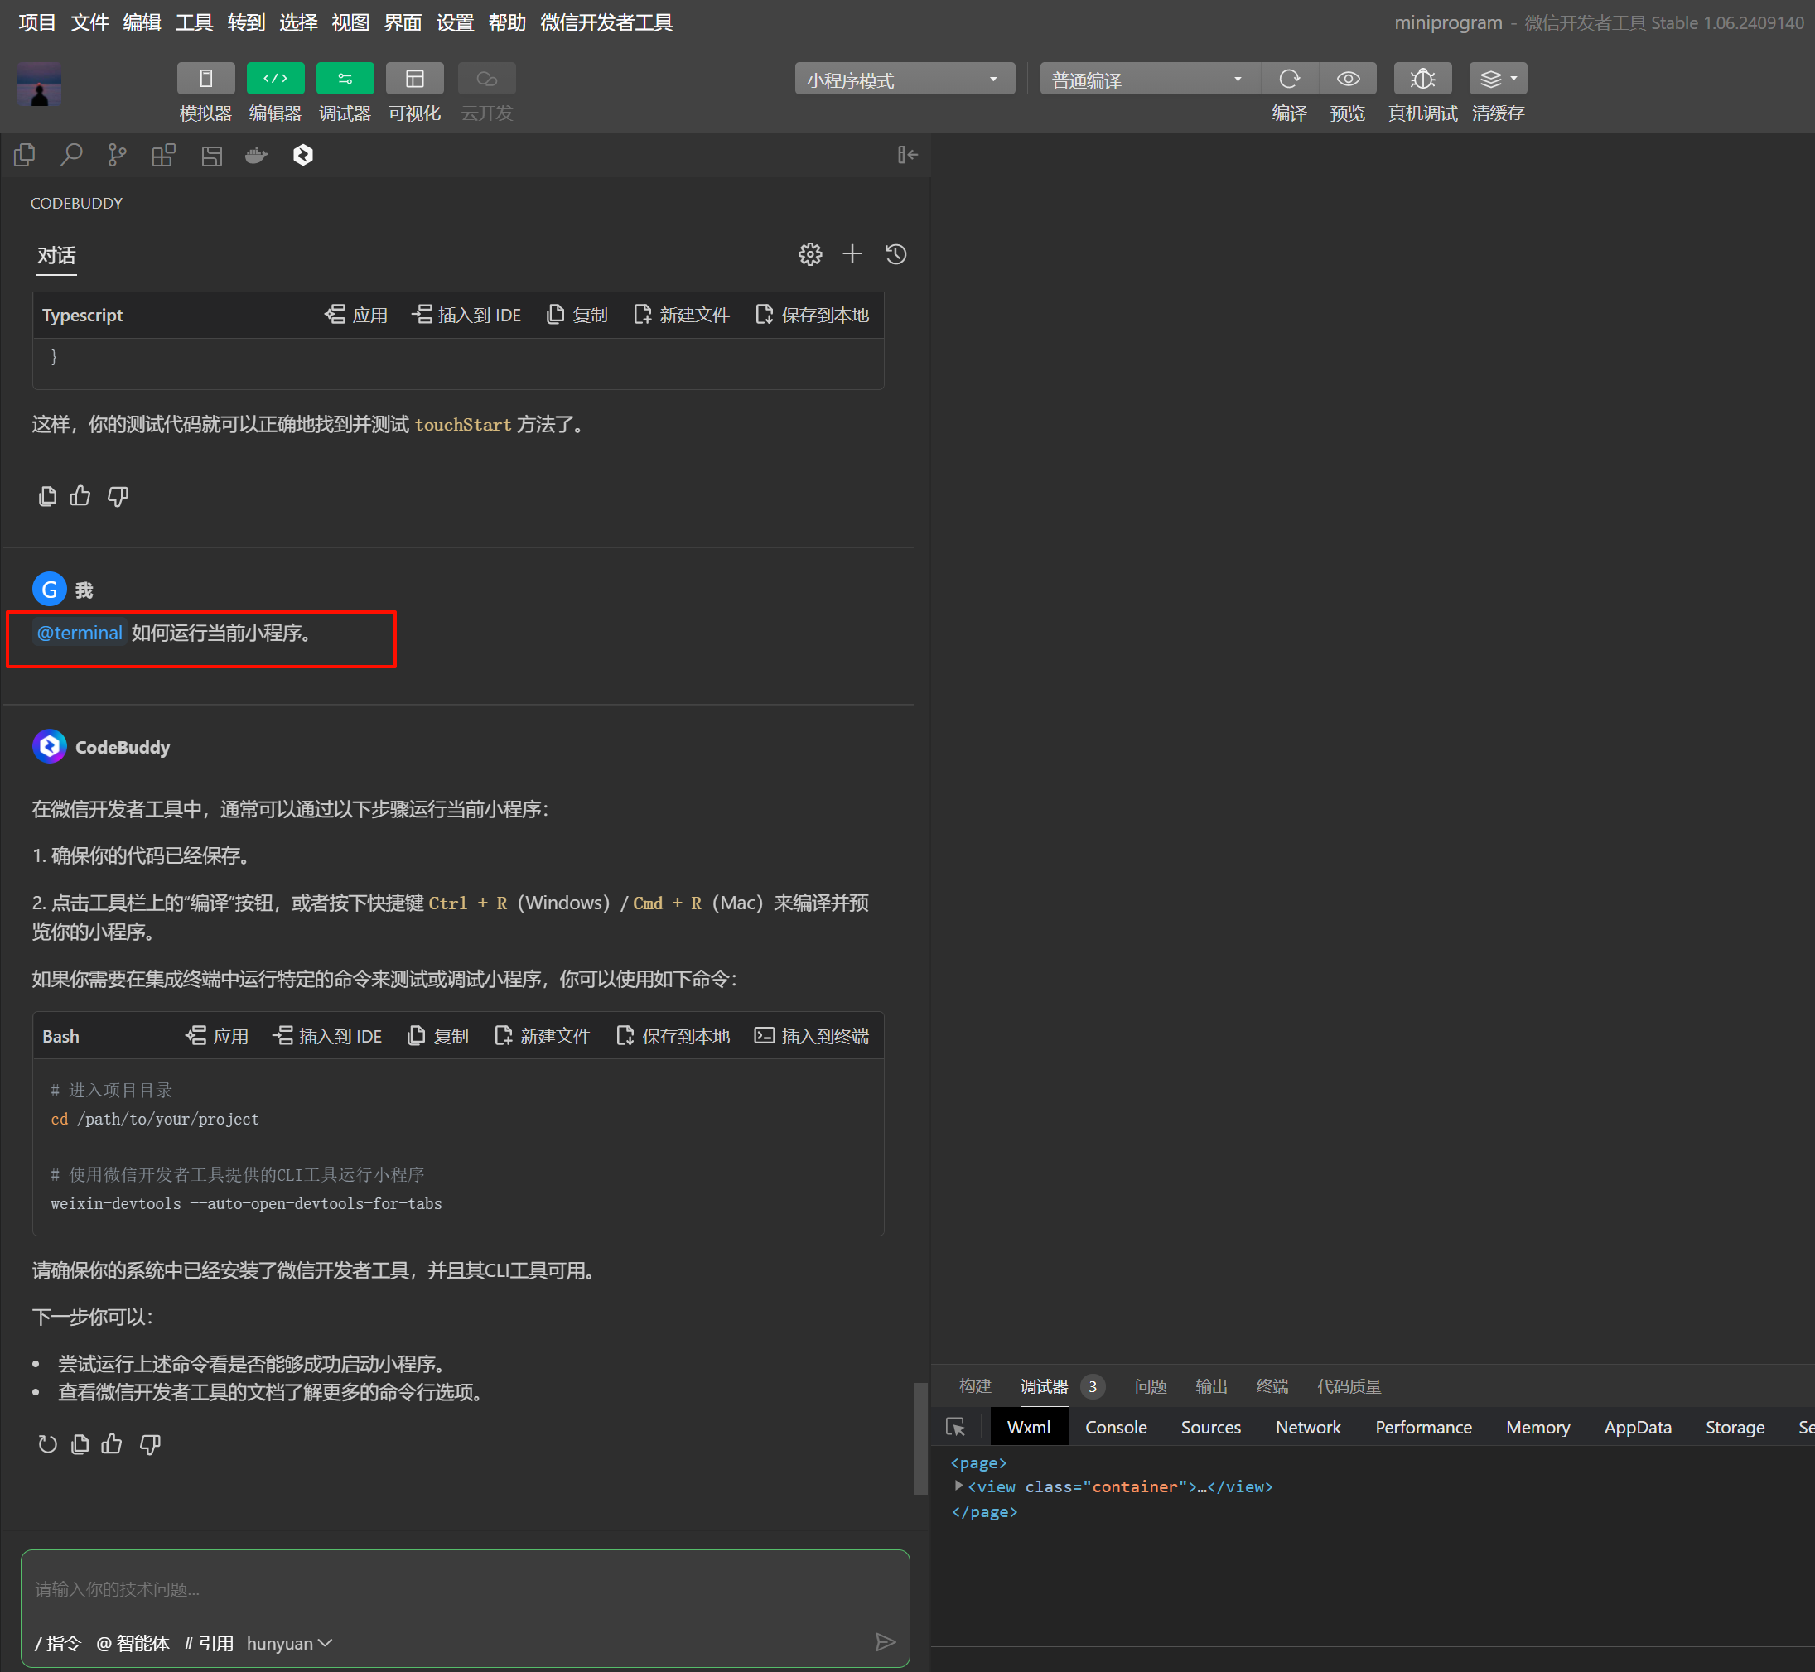Toggle the debugger panel button
The width and height of the screenshot is (1815, 1672).
(x=345, y=80)
